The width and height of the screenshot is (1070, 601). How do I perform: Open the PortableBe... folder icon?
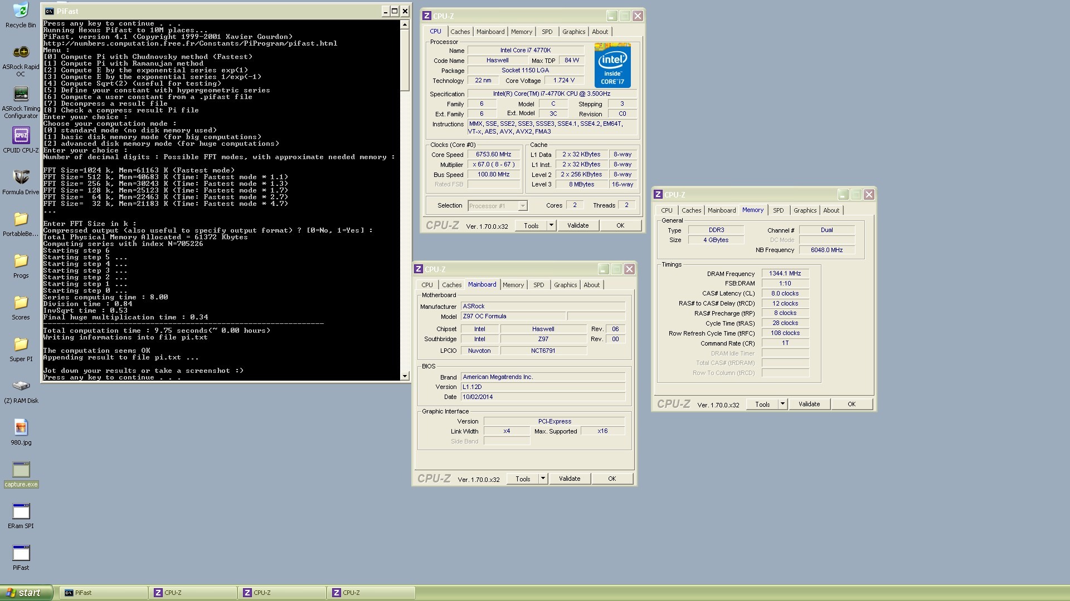[21, 224]
